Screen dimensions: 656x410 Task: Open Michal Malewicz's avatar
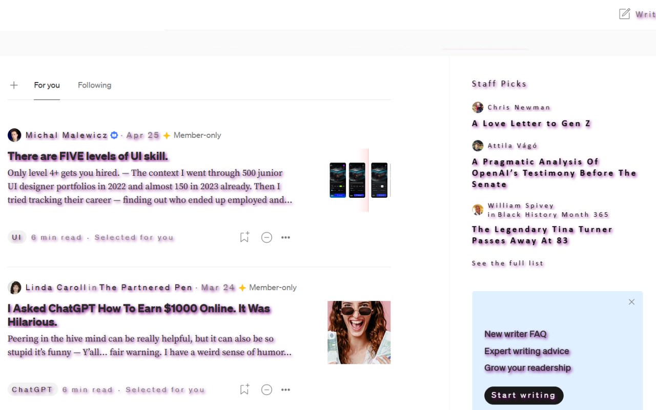[14, 135]
